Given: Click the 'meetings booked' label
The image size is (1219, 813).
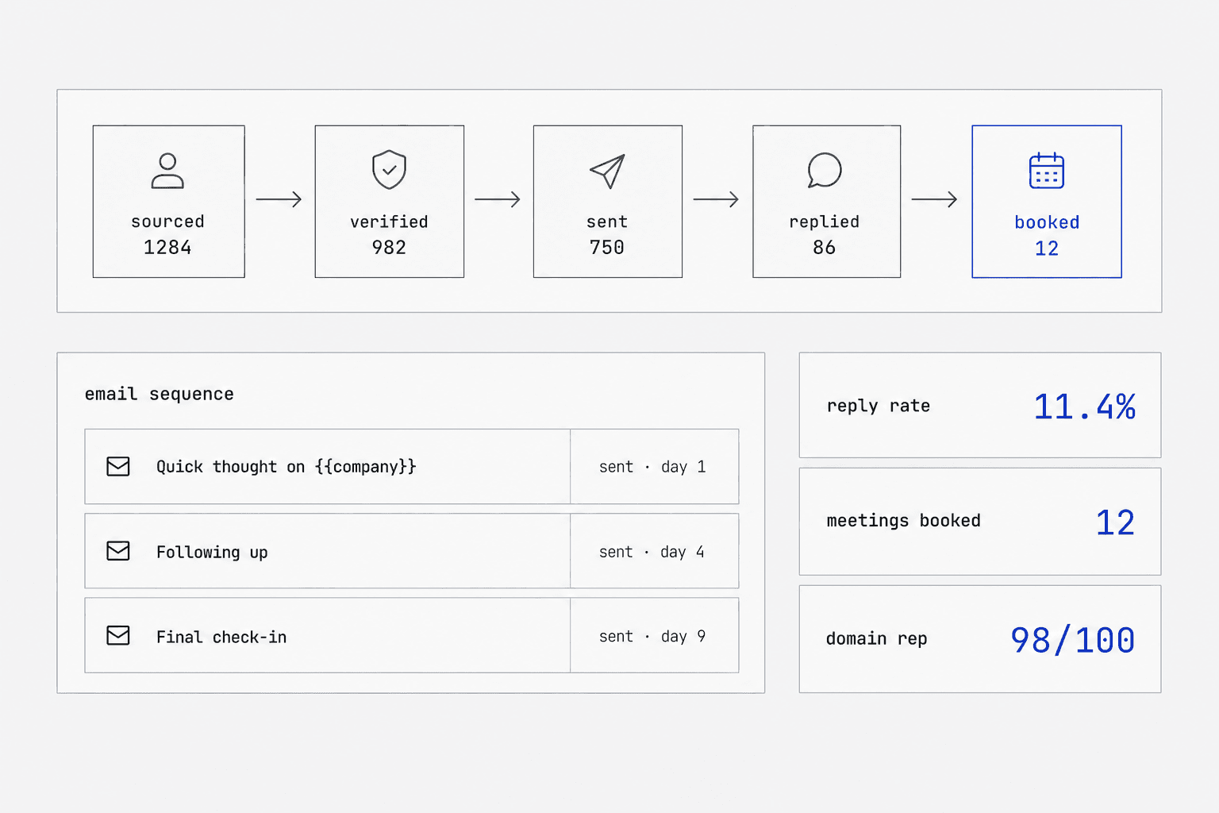Looking at the screenshot, I should click(x=904, y=521).
